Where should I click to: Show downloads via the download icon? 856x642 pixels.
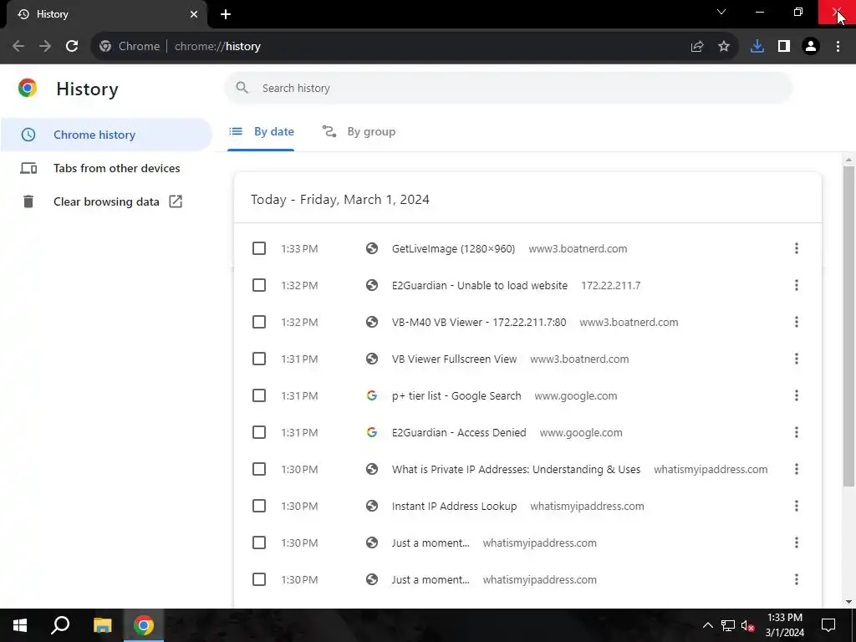coord(757,47)
